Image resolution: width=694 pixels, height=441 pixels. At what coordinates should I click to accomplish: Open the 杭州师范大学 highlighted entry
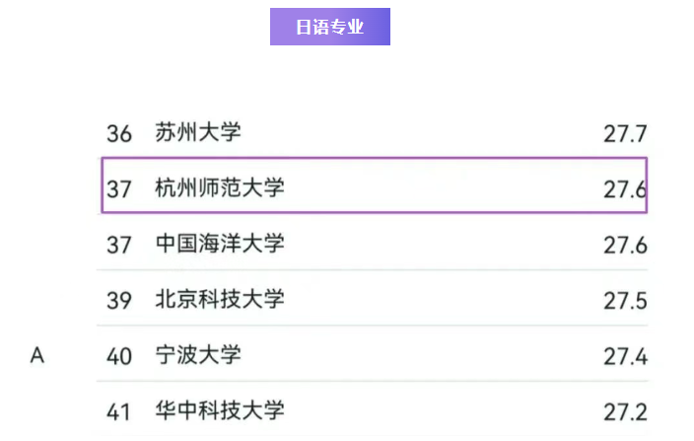(220, 186)
